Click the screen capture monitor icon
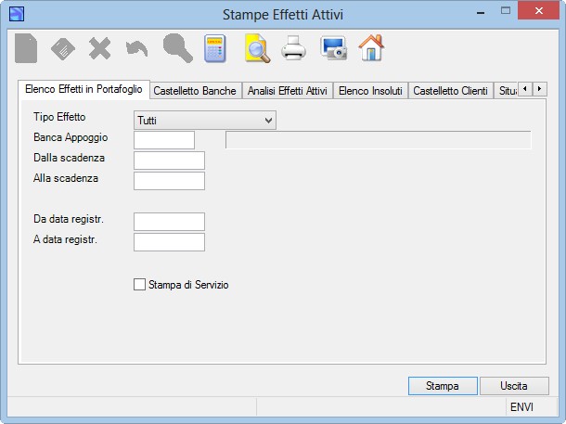 click(333, 48)
